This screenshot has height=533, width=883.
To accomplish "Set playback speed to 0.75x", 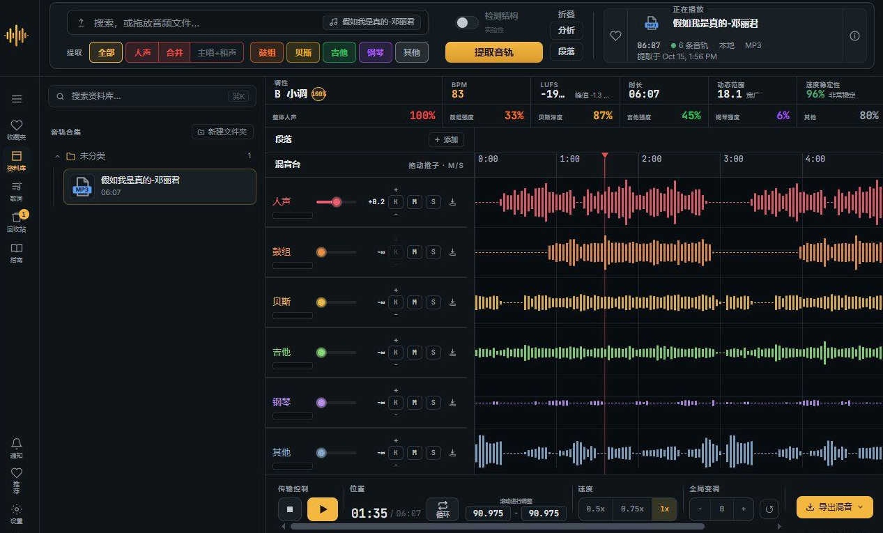I will pyautogui.click(x=632, y=509).
